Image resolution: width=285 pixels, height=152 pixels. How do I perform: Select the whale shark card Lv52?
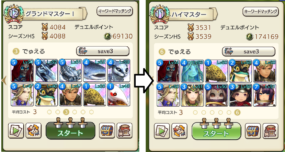pyautogui.click(x=95, y=71)
